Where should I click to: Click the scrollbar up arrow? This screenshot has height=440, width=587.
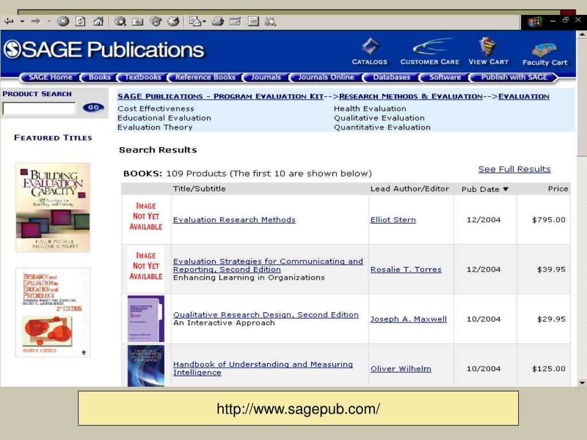(582, 34)
